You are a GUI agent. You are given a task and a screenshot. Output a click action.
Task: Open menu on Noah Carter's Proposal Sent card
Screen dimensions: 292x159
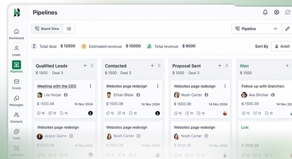[225, 86]
